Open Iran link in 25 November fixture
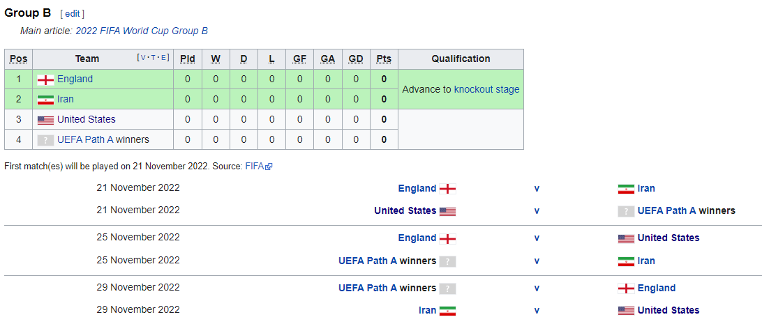This screenshot has width=762, height=324. pyautogui.click(x=646, y=261)
